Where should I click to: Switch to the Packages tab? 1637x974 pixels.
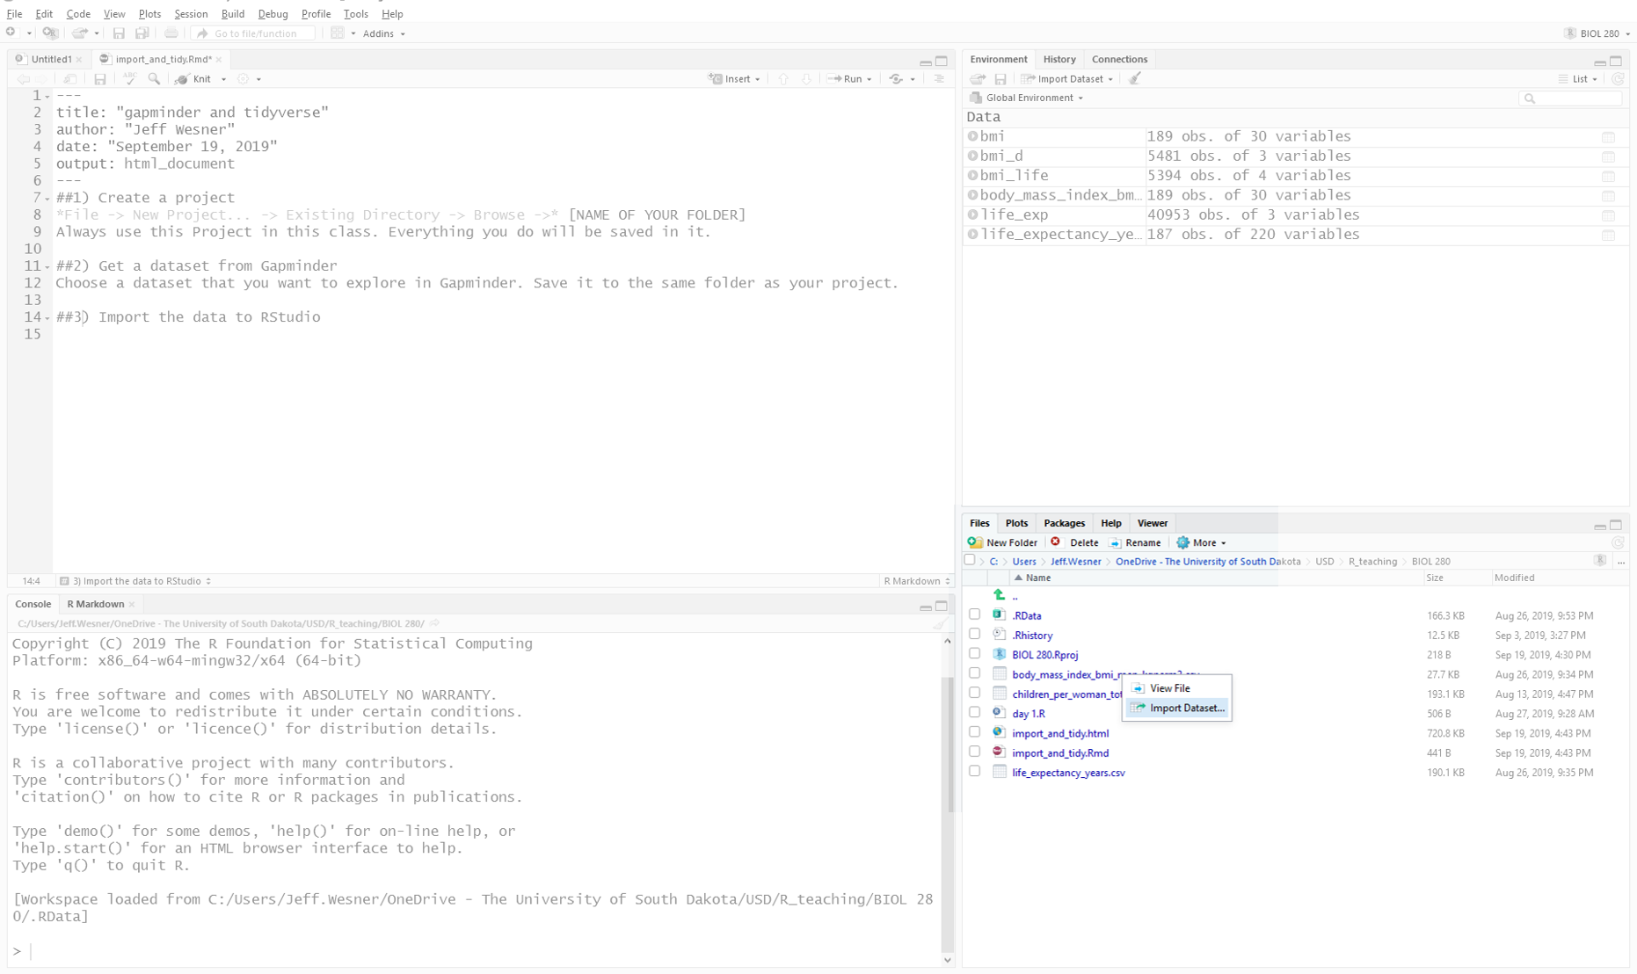click(1064, 523)
